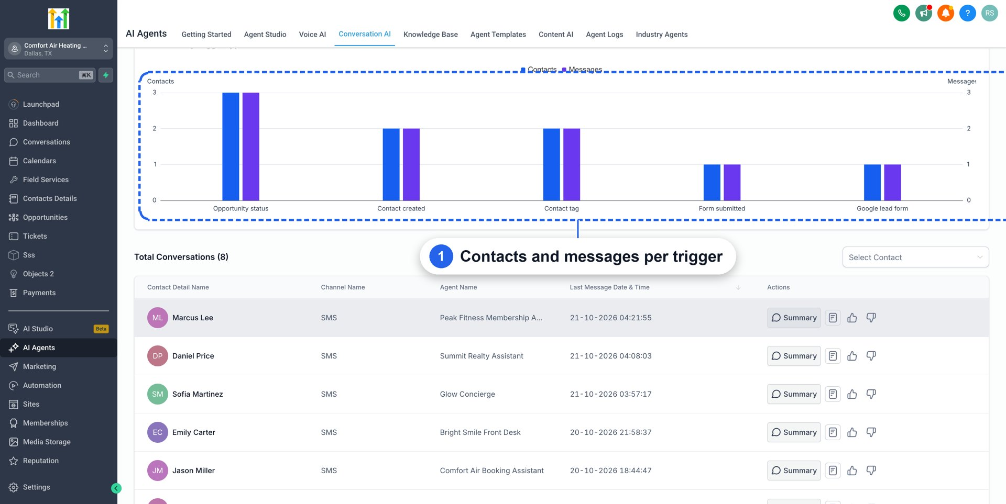The image size is (1006, 504).
Task: Open transcript icon for Marcus Lee
Action: point(833,318)
